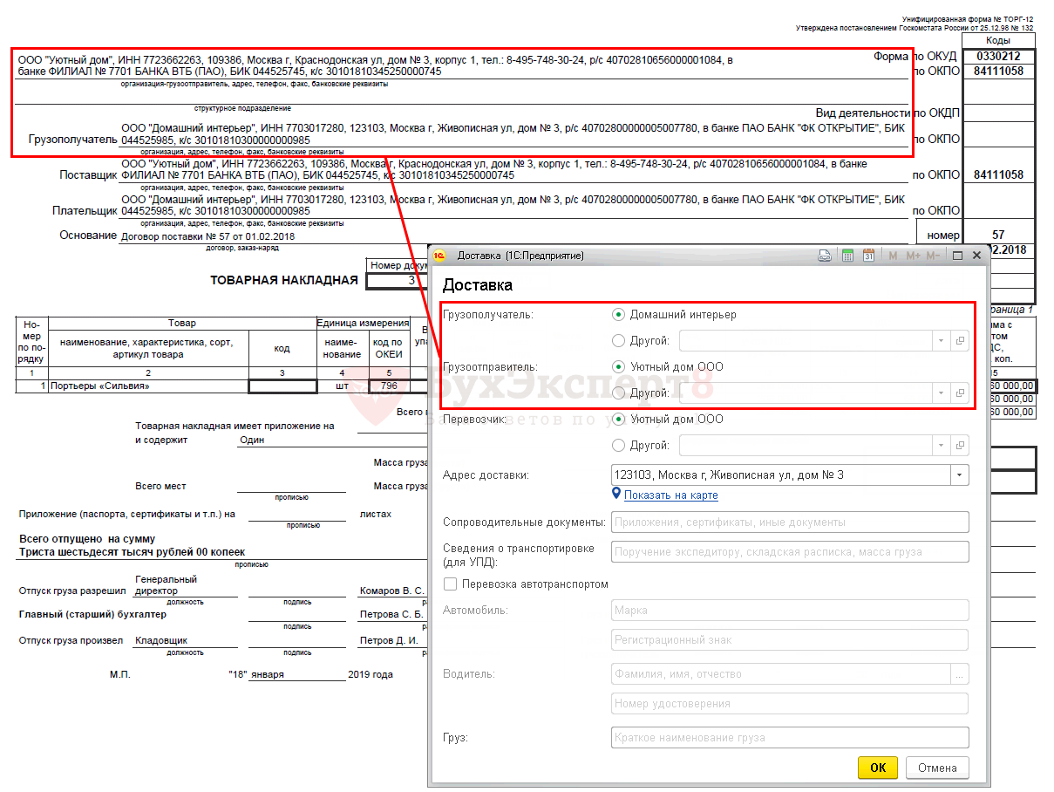Click the Груз short name input field
1054x792 pixels.
(x=790, y=738)
